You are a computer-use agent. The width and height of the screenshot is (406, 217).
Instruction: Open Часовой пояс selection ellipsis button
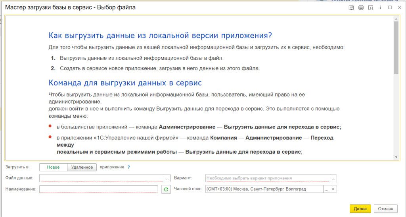coord(327,189)
